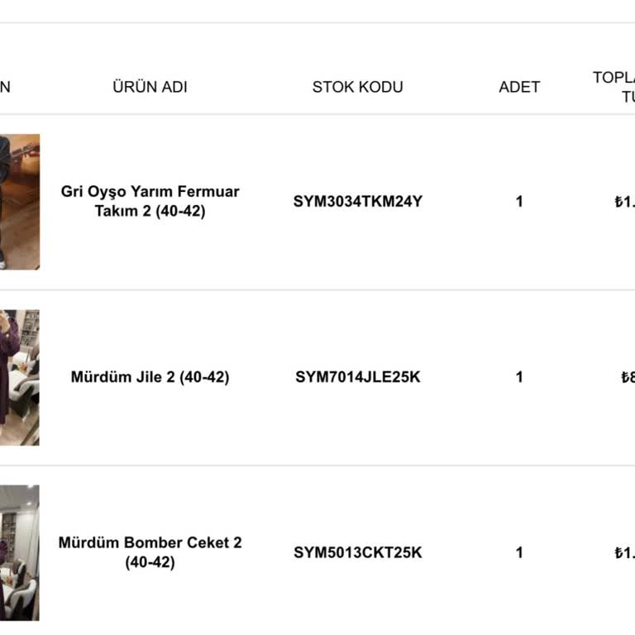Select stock code SYM7014JLE25K
The width and height of the screenshot is (635, 635).
pyautogui.click(x=357, y=377)
